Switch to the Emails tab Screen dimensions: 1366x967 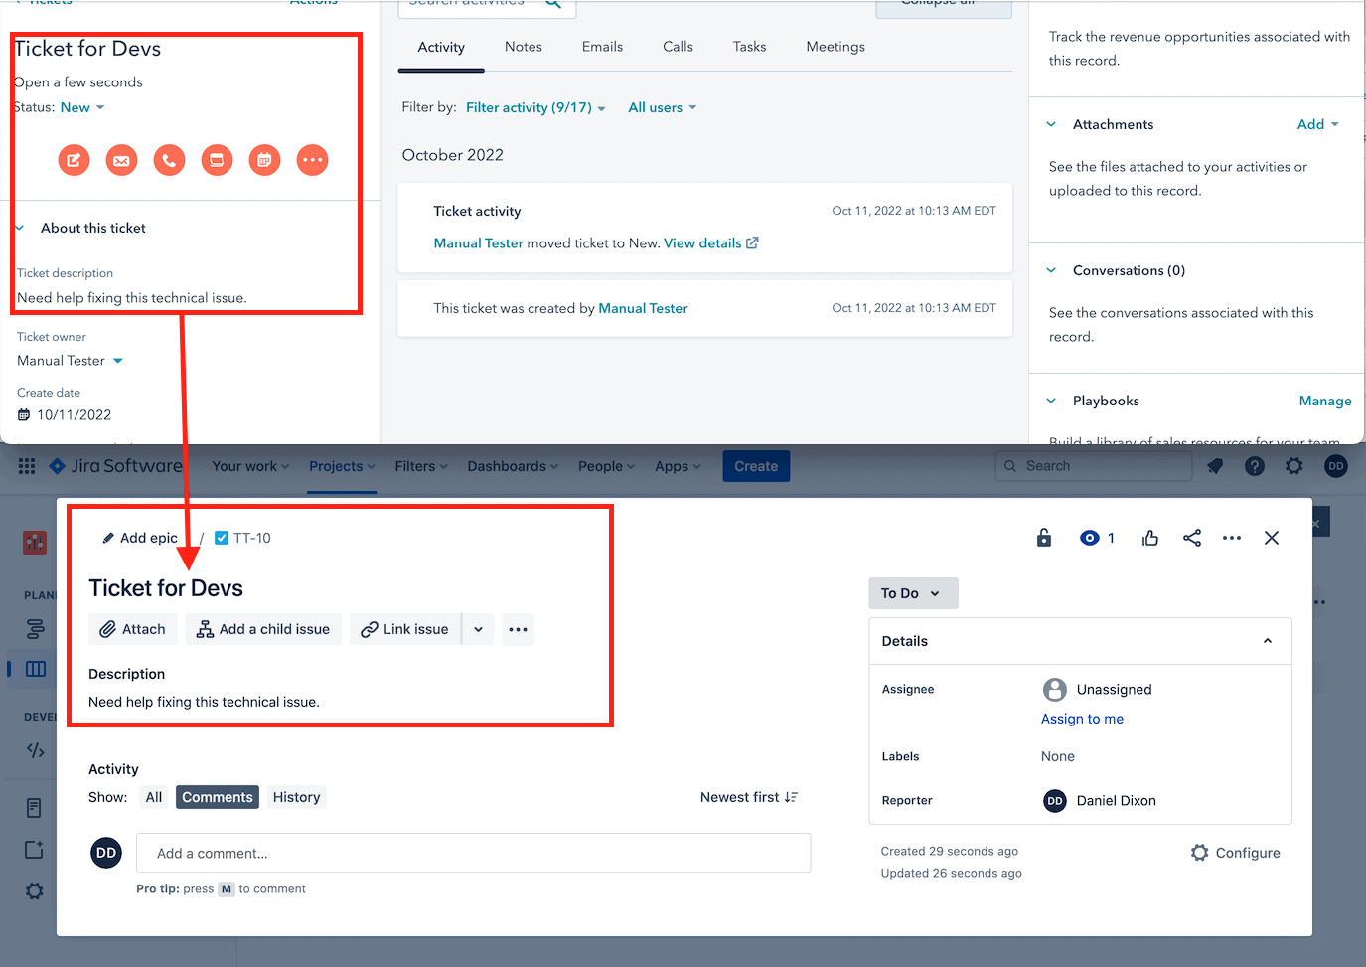coord(601,46)
